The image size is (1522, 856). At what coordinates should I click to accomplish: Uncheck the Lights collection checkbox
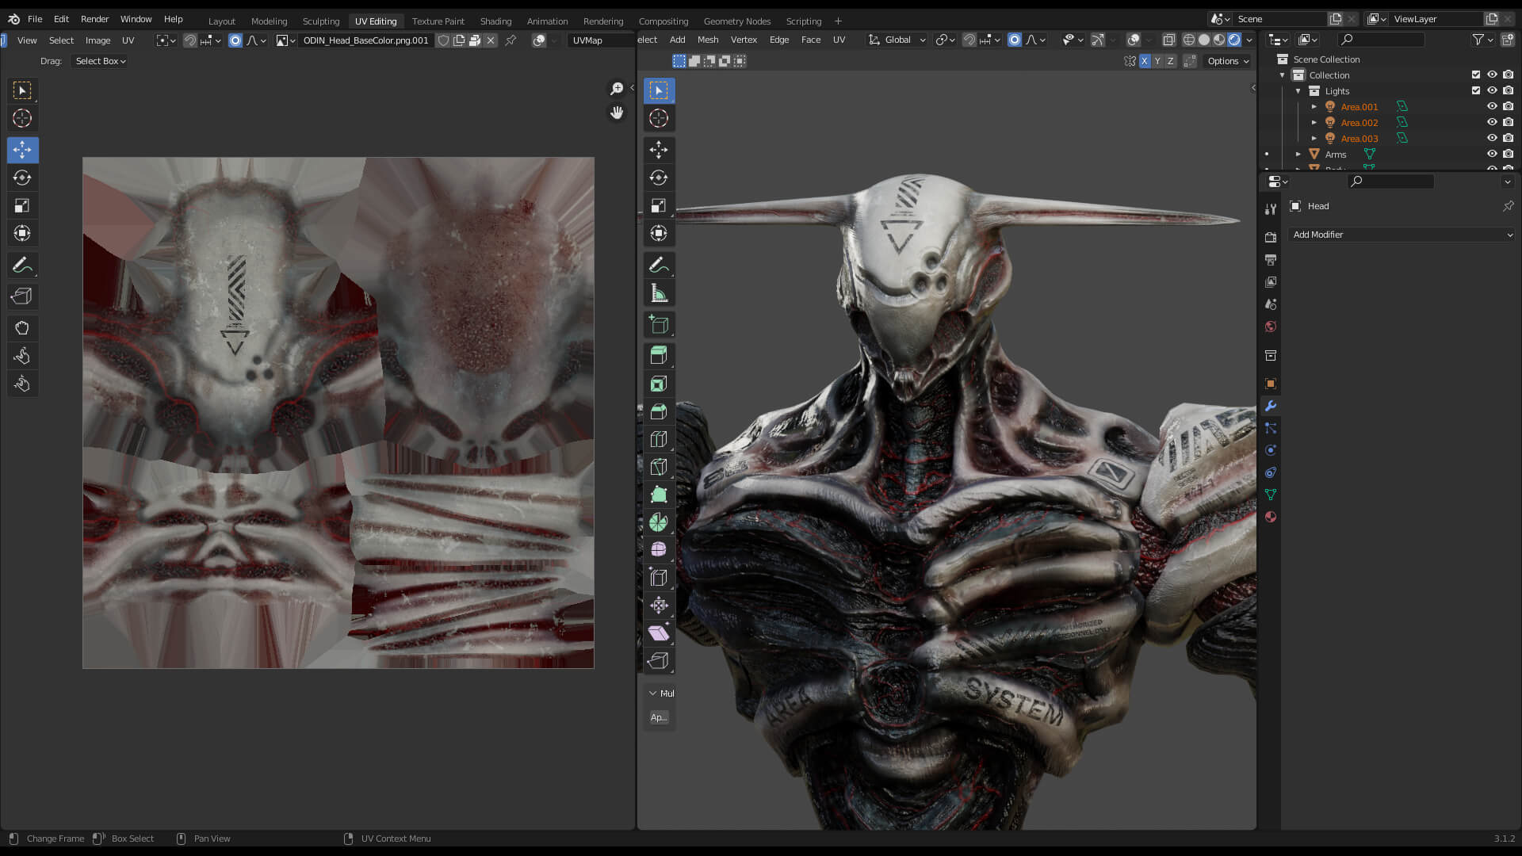tap(1476, 90)
